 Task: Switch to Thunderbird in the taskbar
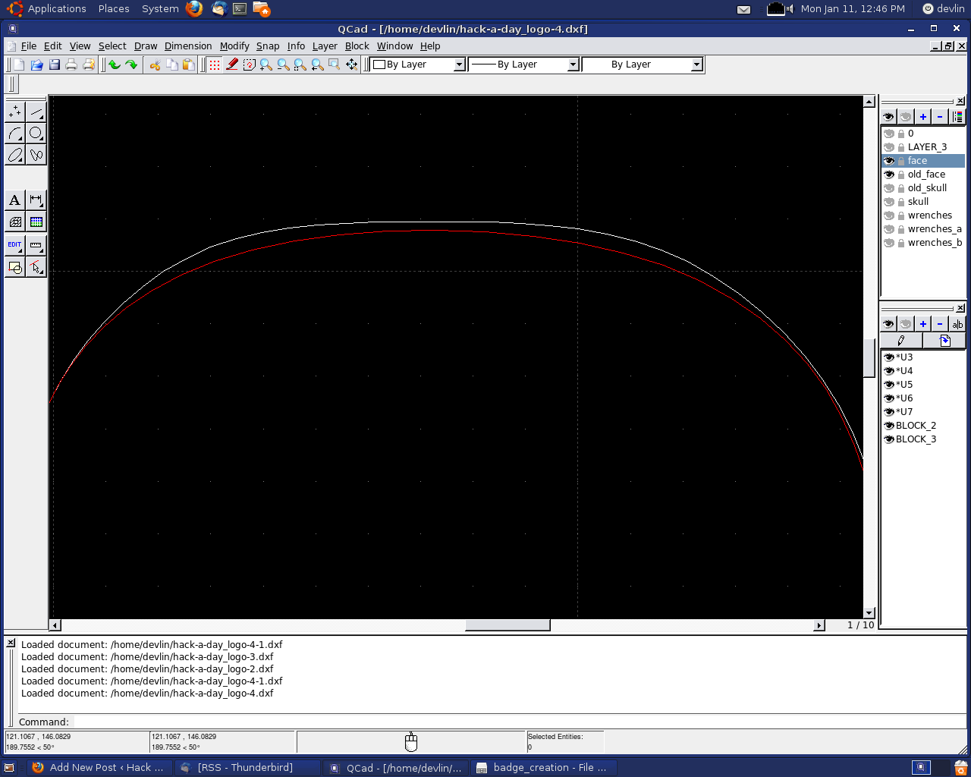[244, 768]
